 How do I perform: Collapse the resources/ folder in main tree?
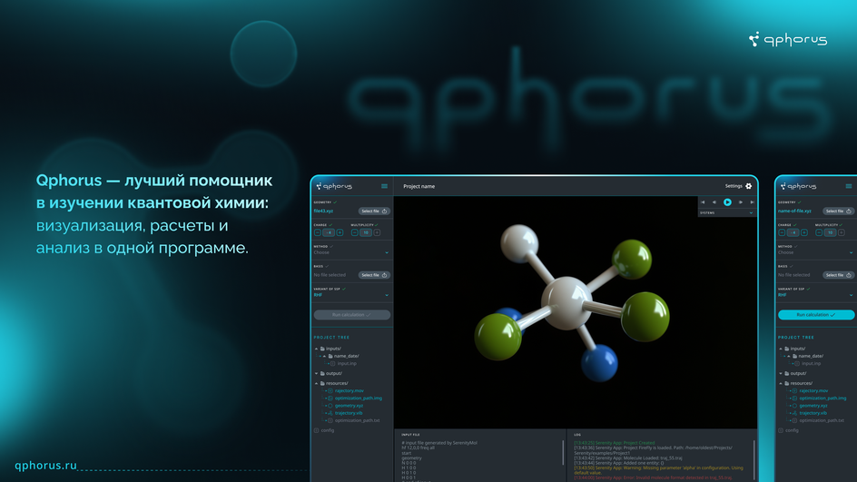pos(316,384)
